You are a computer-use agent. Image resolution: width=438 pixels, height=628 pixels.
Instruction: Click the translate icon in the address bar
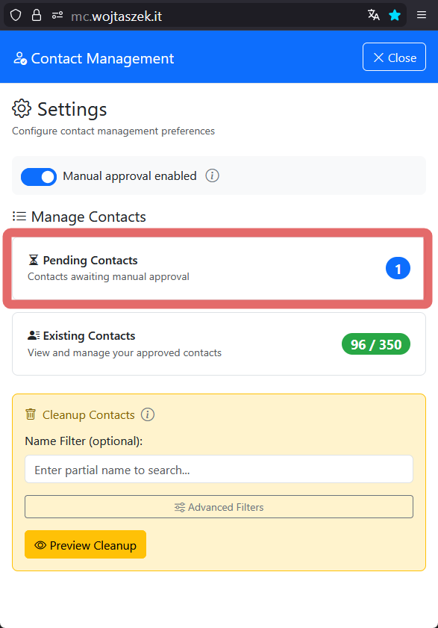pyautogui.click(x=373, y=14)
